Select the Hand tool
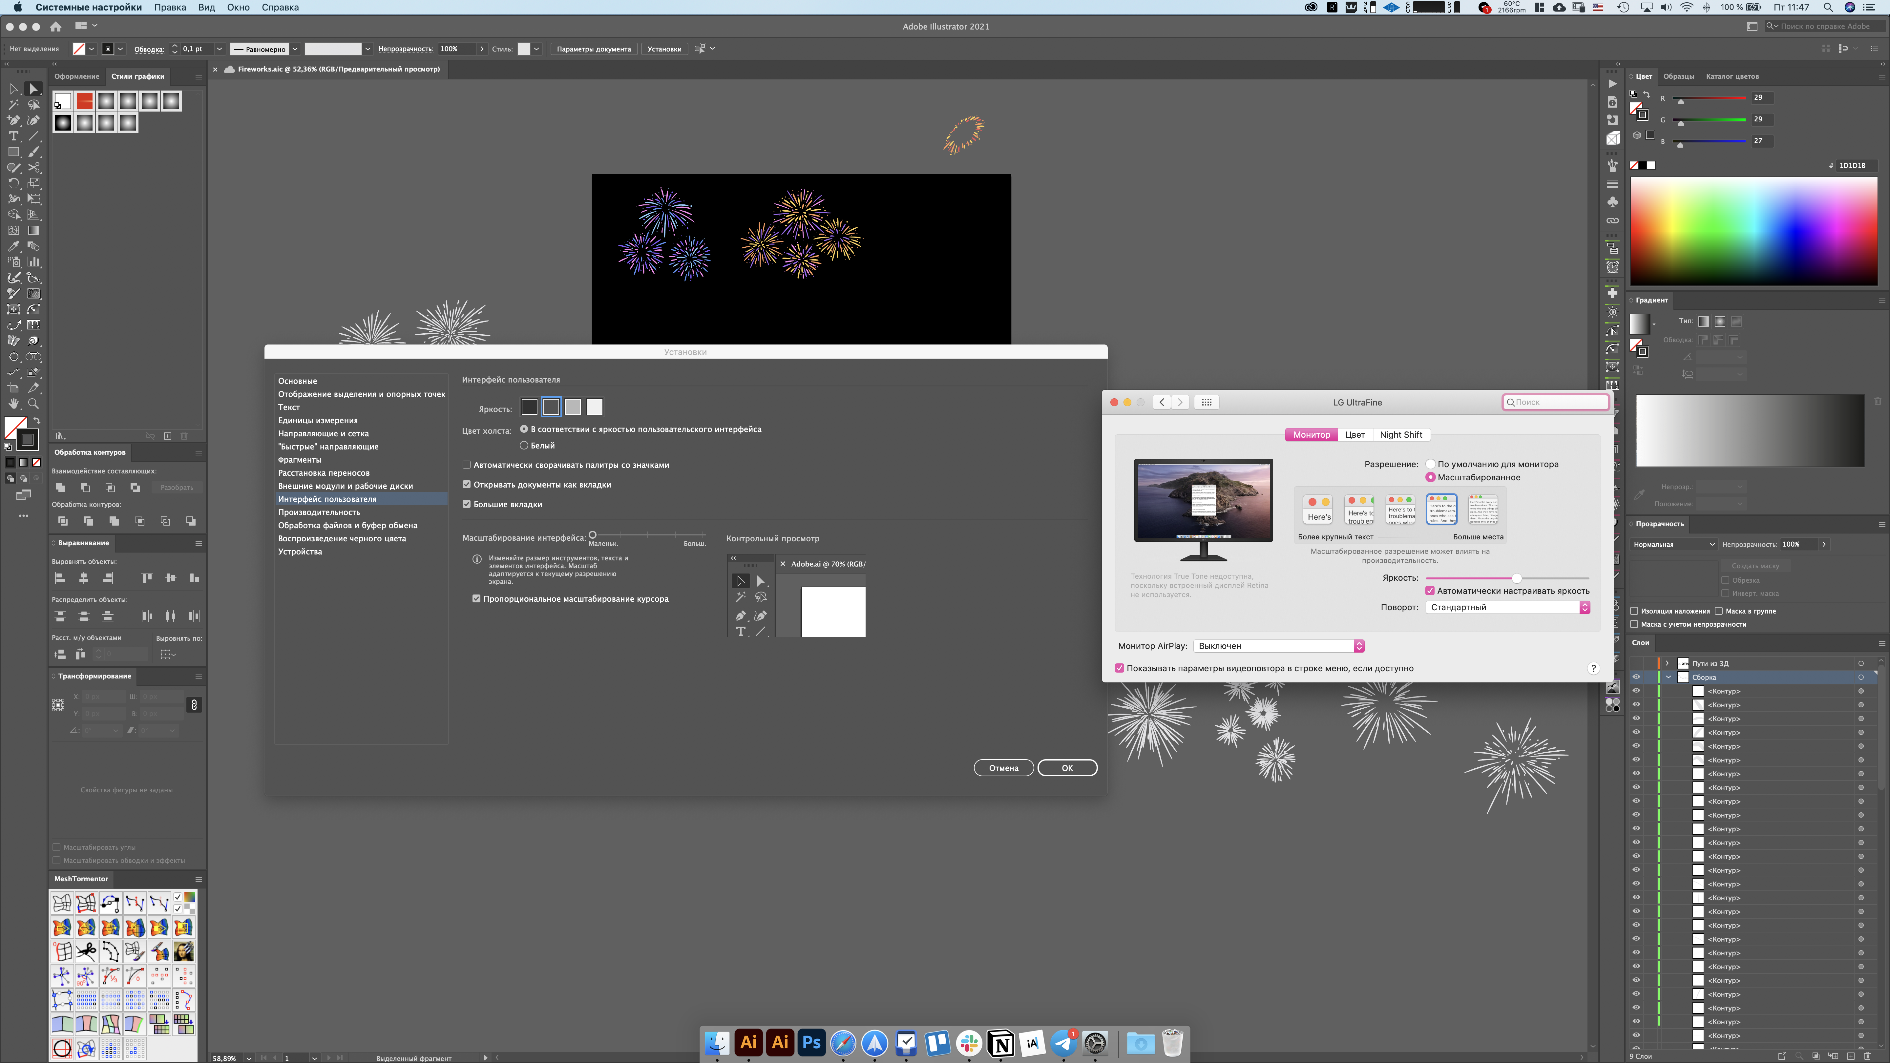1890x1063 pixels. click(13, 404)
